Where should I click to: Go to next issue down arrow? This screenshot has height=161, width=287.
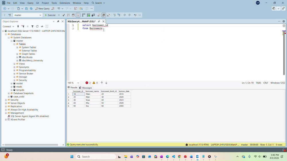click(106, 83)
